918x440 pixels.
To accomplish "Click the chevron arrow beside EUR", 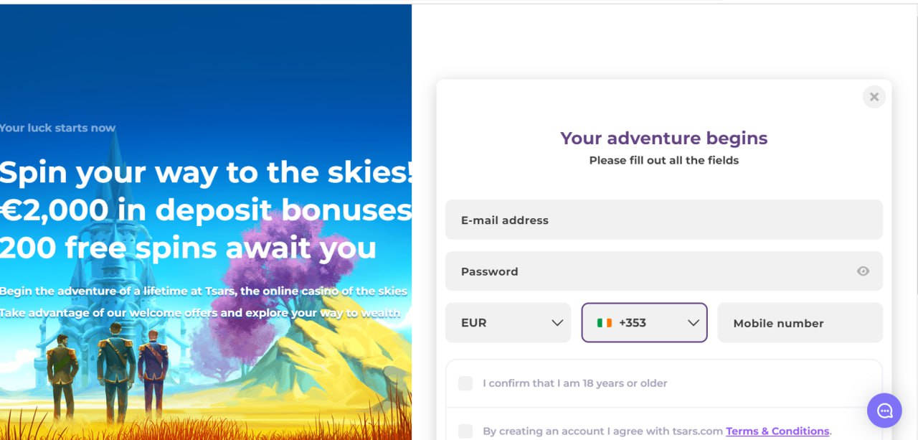I will (x=557, y=323).
